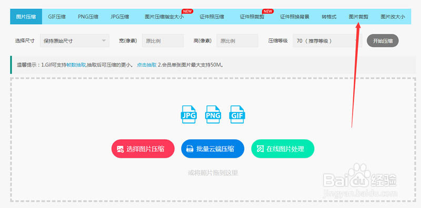Switch to JPG压缩 tab
Image resolution: width=421 pixels, height=208 pixels.
(120, 17)
